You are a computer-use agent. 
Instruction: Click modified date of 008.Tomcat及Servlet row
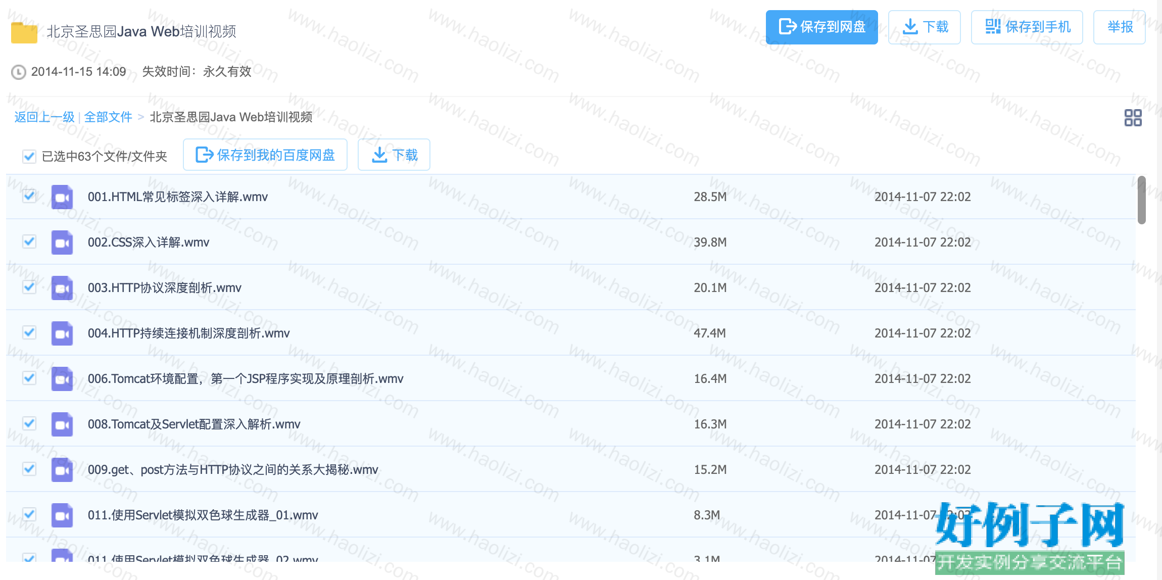tap(923, 424)
